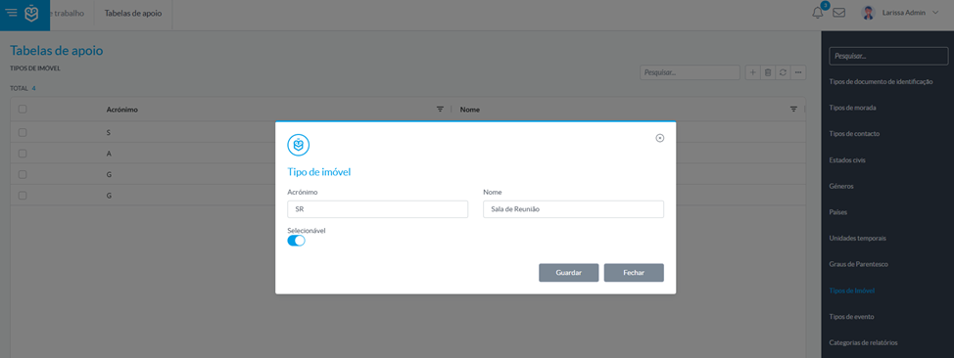The width and height of the screenshot is (954, 358).
Task: Open the messages envelope icon
Action: pyautogui.click(x=839, y=13)
